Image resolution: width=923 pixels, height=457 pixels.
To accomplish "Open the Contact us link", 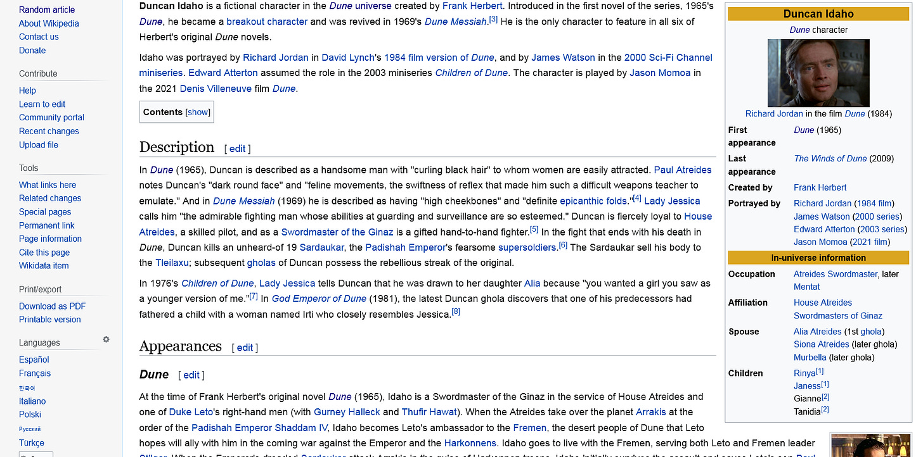I will point(39,37).
